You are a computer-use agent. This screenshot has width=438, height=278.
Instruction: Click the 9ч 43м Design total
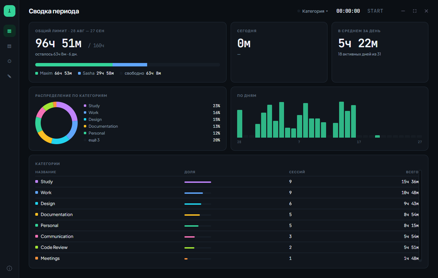tap(411, 204)
